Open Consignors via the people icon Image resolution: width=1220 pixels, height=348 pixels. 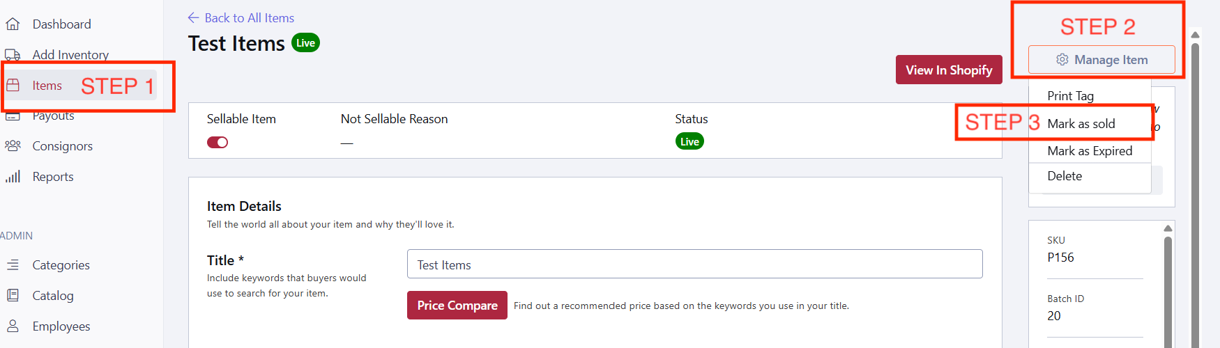(x=13, y=146)
